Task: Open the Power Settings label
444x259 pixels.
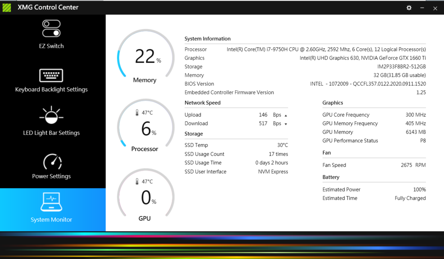Action: pyautogui.click(x=51, y=176)
